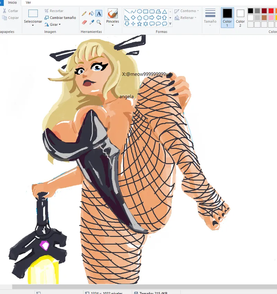Select the Pencil tool
The image size is (277, 294).
click(84, 13)
